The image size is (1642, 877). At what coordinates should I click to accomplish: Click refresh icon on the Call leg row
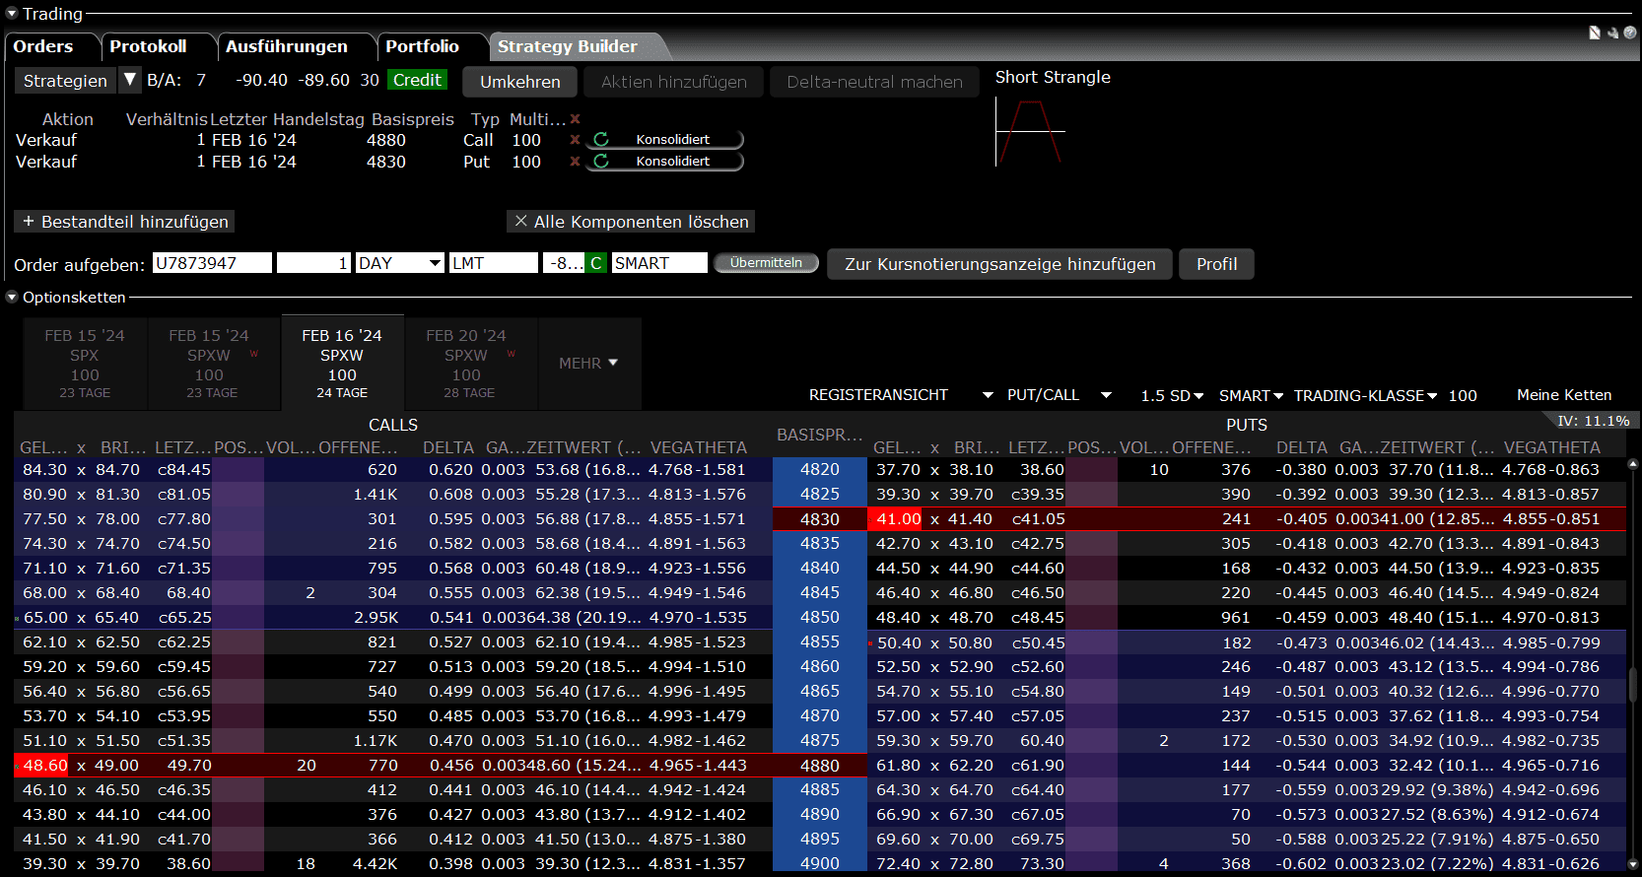[x=601, y=140]
